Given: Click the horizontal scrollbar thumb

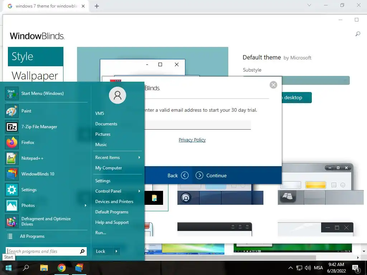Looking at the screenshot, I should [230, 257].
